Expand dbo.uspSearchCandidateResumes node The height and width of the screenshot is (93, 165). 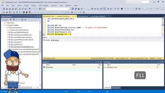[8, 47]
